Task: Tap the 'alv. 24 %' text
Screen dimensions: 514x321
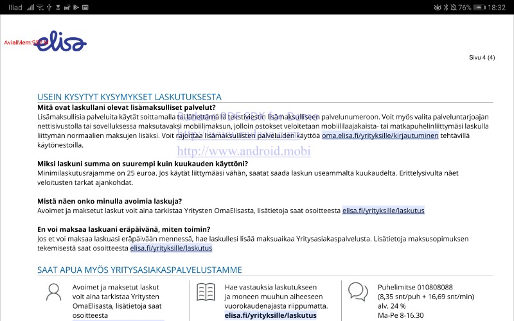Action: point(392,306)
